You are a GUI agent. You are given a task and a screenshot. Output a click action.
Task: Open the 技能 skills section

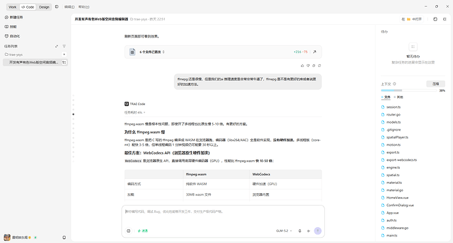pyautogui.click(x=11, y=26)
